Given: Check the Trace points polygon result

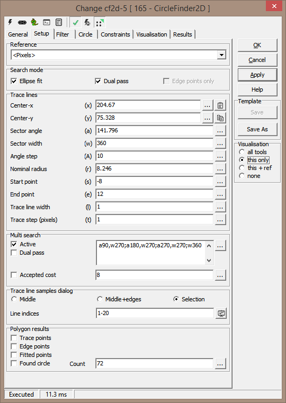Looking at the screenshot, I should [x=14, y=338].
